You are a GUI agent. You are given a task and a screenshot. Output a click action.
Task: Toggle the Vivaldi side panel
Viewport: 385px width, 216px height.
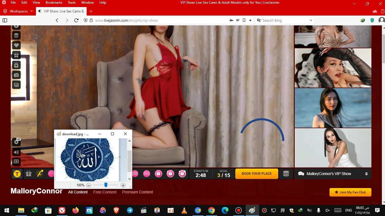coord(5,20)
